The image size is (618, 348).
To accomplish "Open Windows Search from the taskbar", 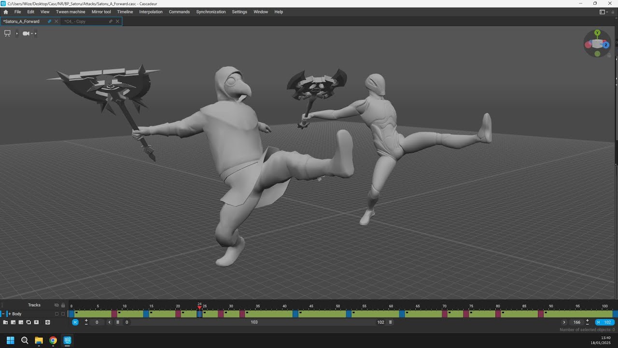I will pos(25,340).
